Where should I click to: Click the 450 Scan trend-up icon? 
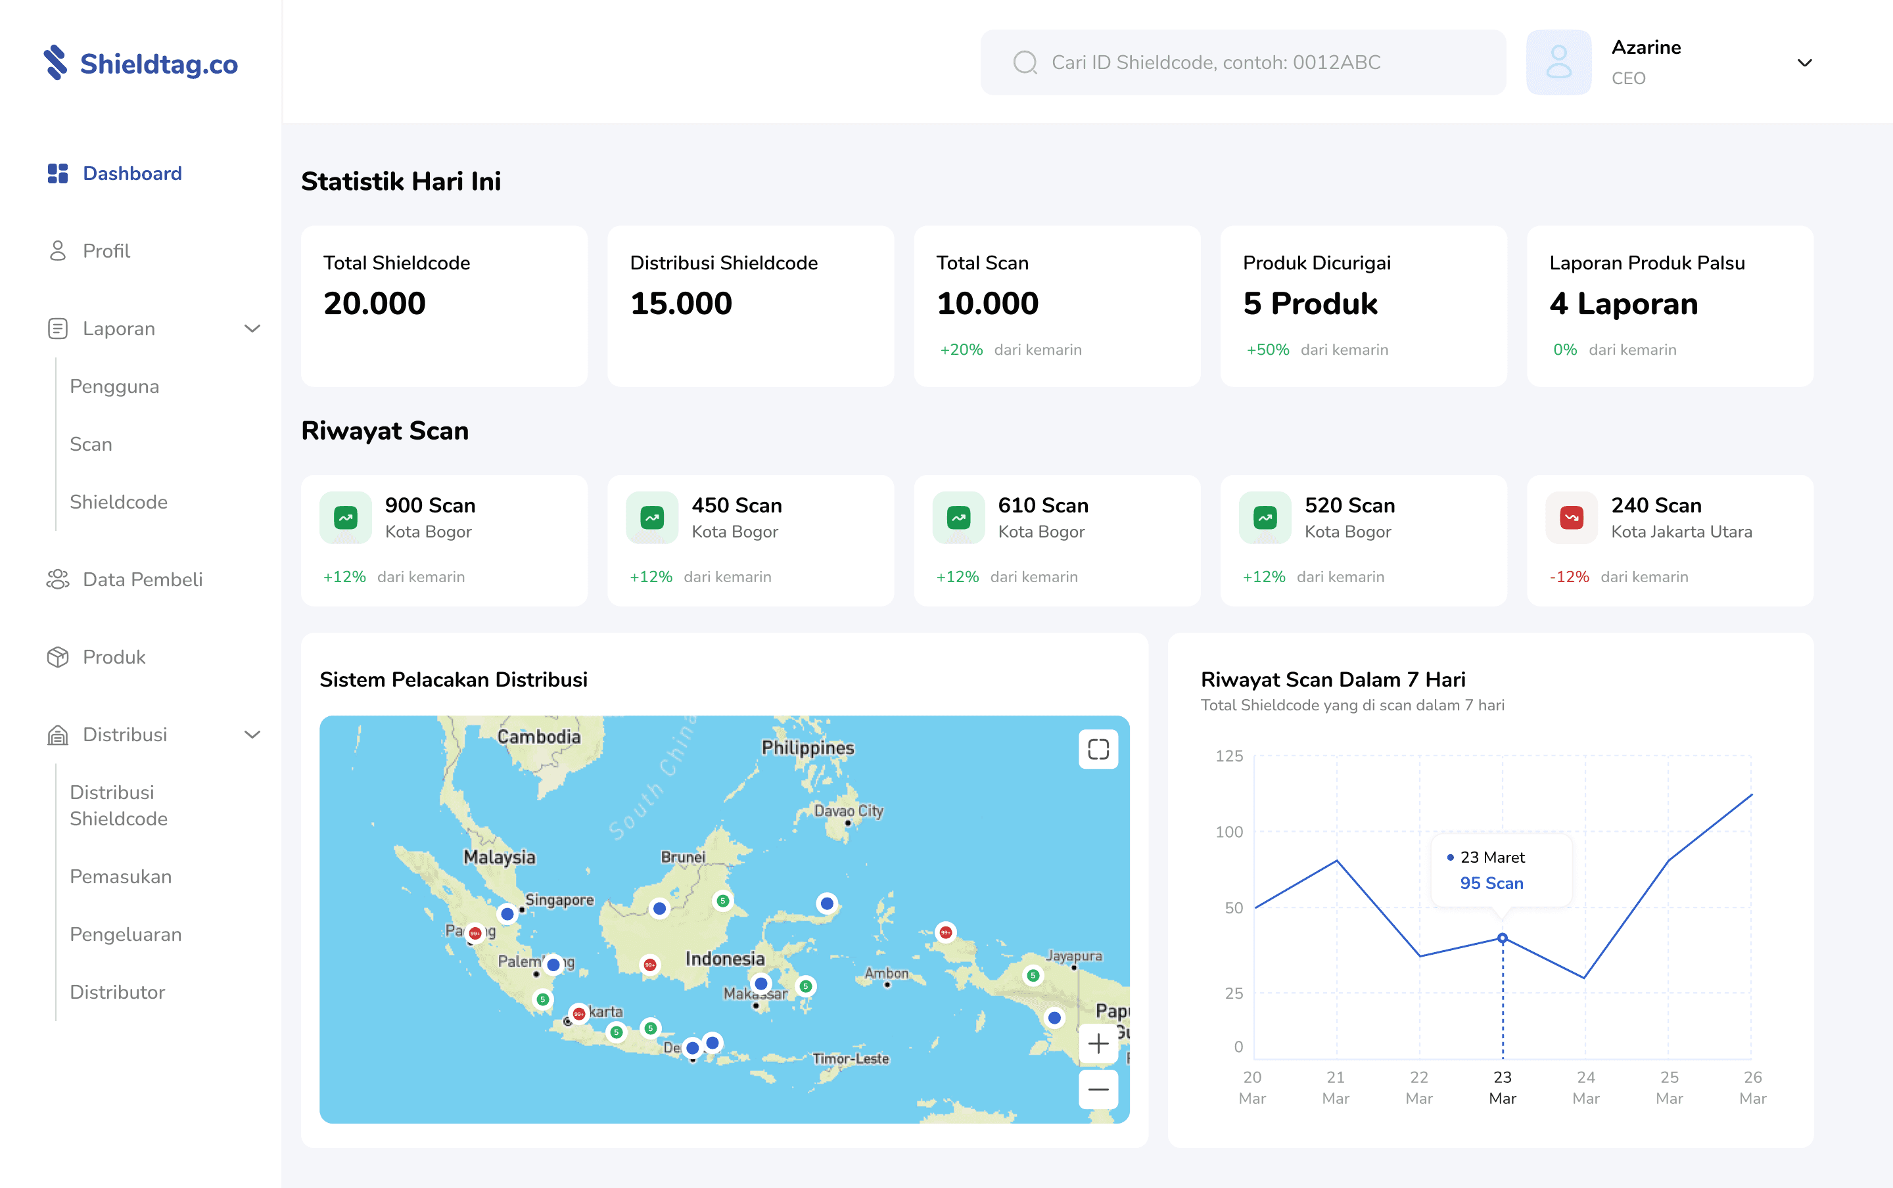[652, 517]
